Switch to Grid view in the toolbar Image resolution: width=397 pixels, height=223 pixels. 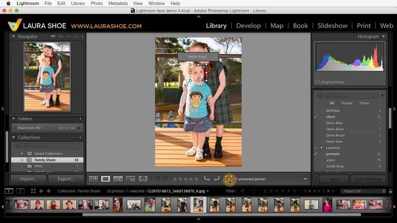[94, 179]
